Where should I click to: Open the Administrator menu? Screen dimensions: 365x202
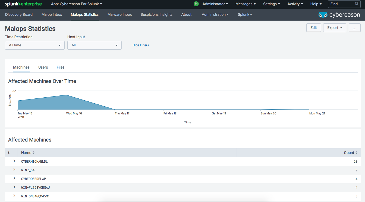[x=215, y=4]
